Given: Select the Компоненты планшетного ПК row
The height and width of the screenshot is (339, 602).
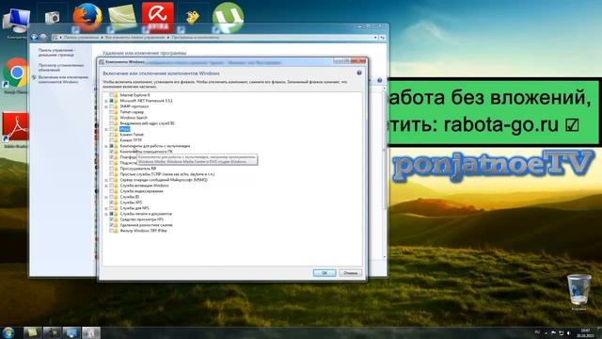Looking at the screenshot, I should [x=146, y=152].
